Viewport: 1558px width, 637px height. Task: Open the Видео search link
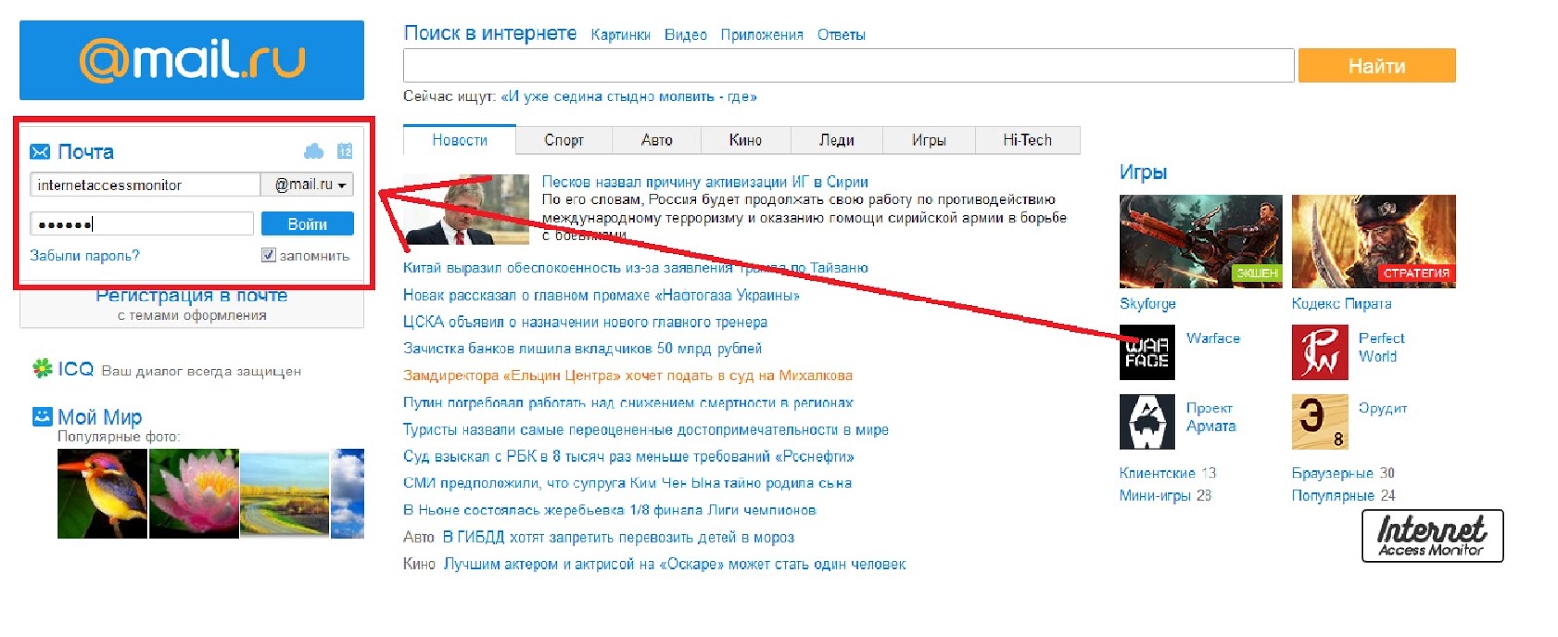coord(686,35)
